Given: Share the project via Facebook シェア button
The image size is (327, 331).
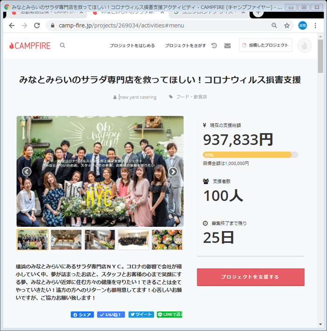Looking at the screenshot, I should [82, 315].
